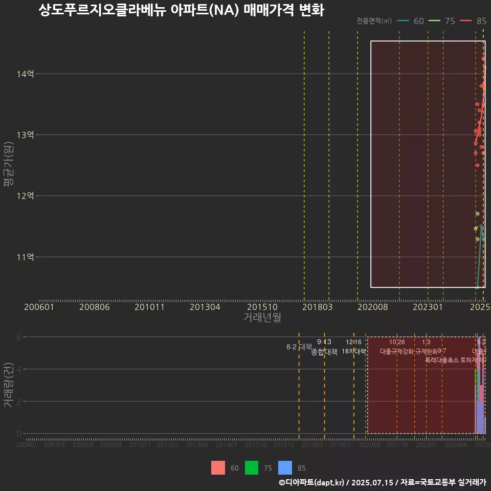
Task: Select the 10·26 대출규제강화 annotation
Action: [397, 351]
